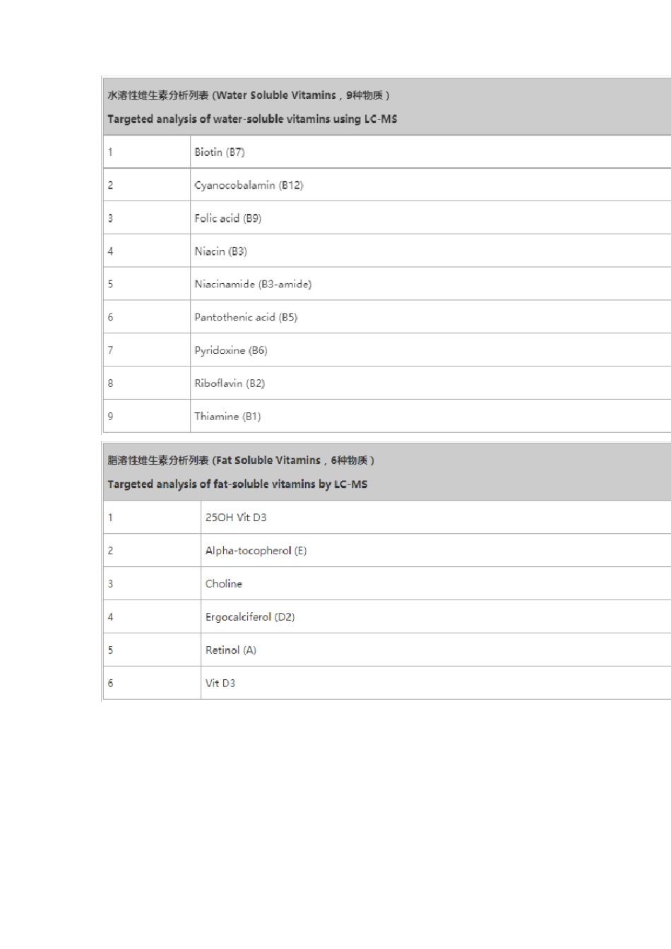Image resolution: width=671 pixels, height=949 pixels.
Task: Click the Riboflavin (B2) entry
Action: point(230,383)
